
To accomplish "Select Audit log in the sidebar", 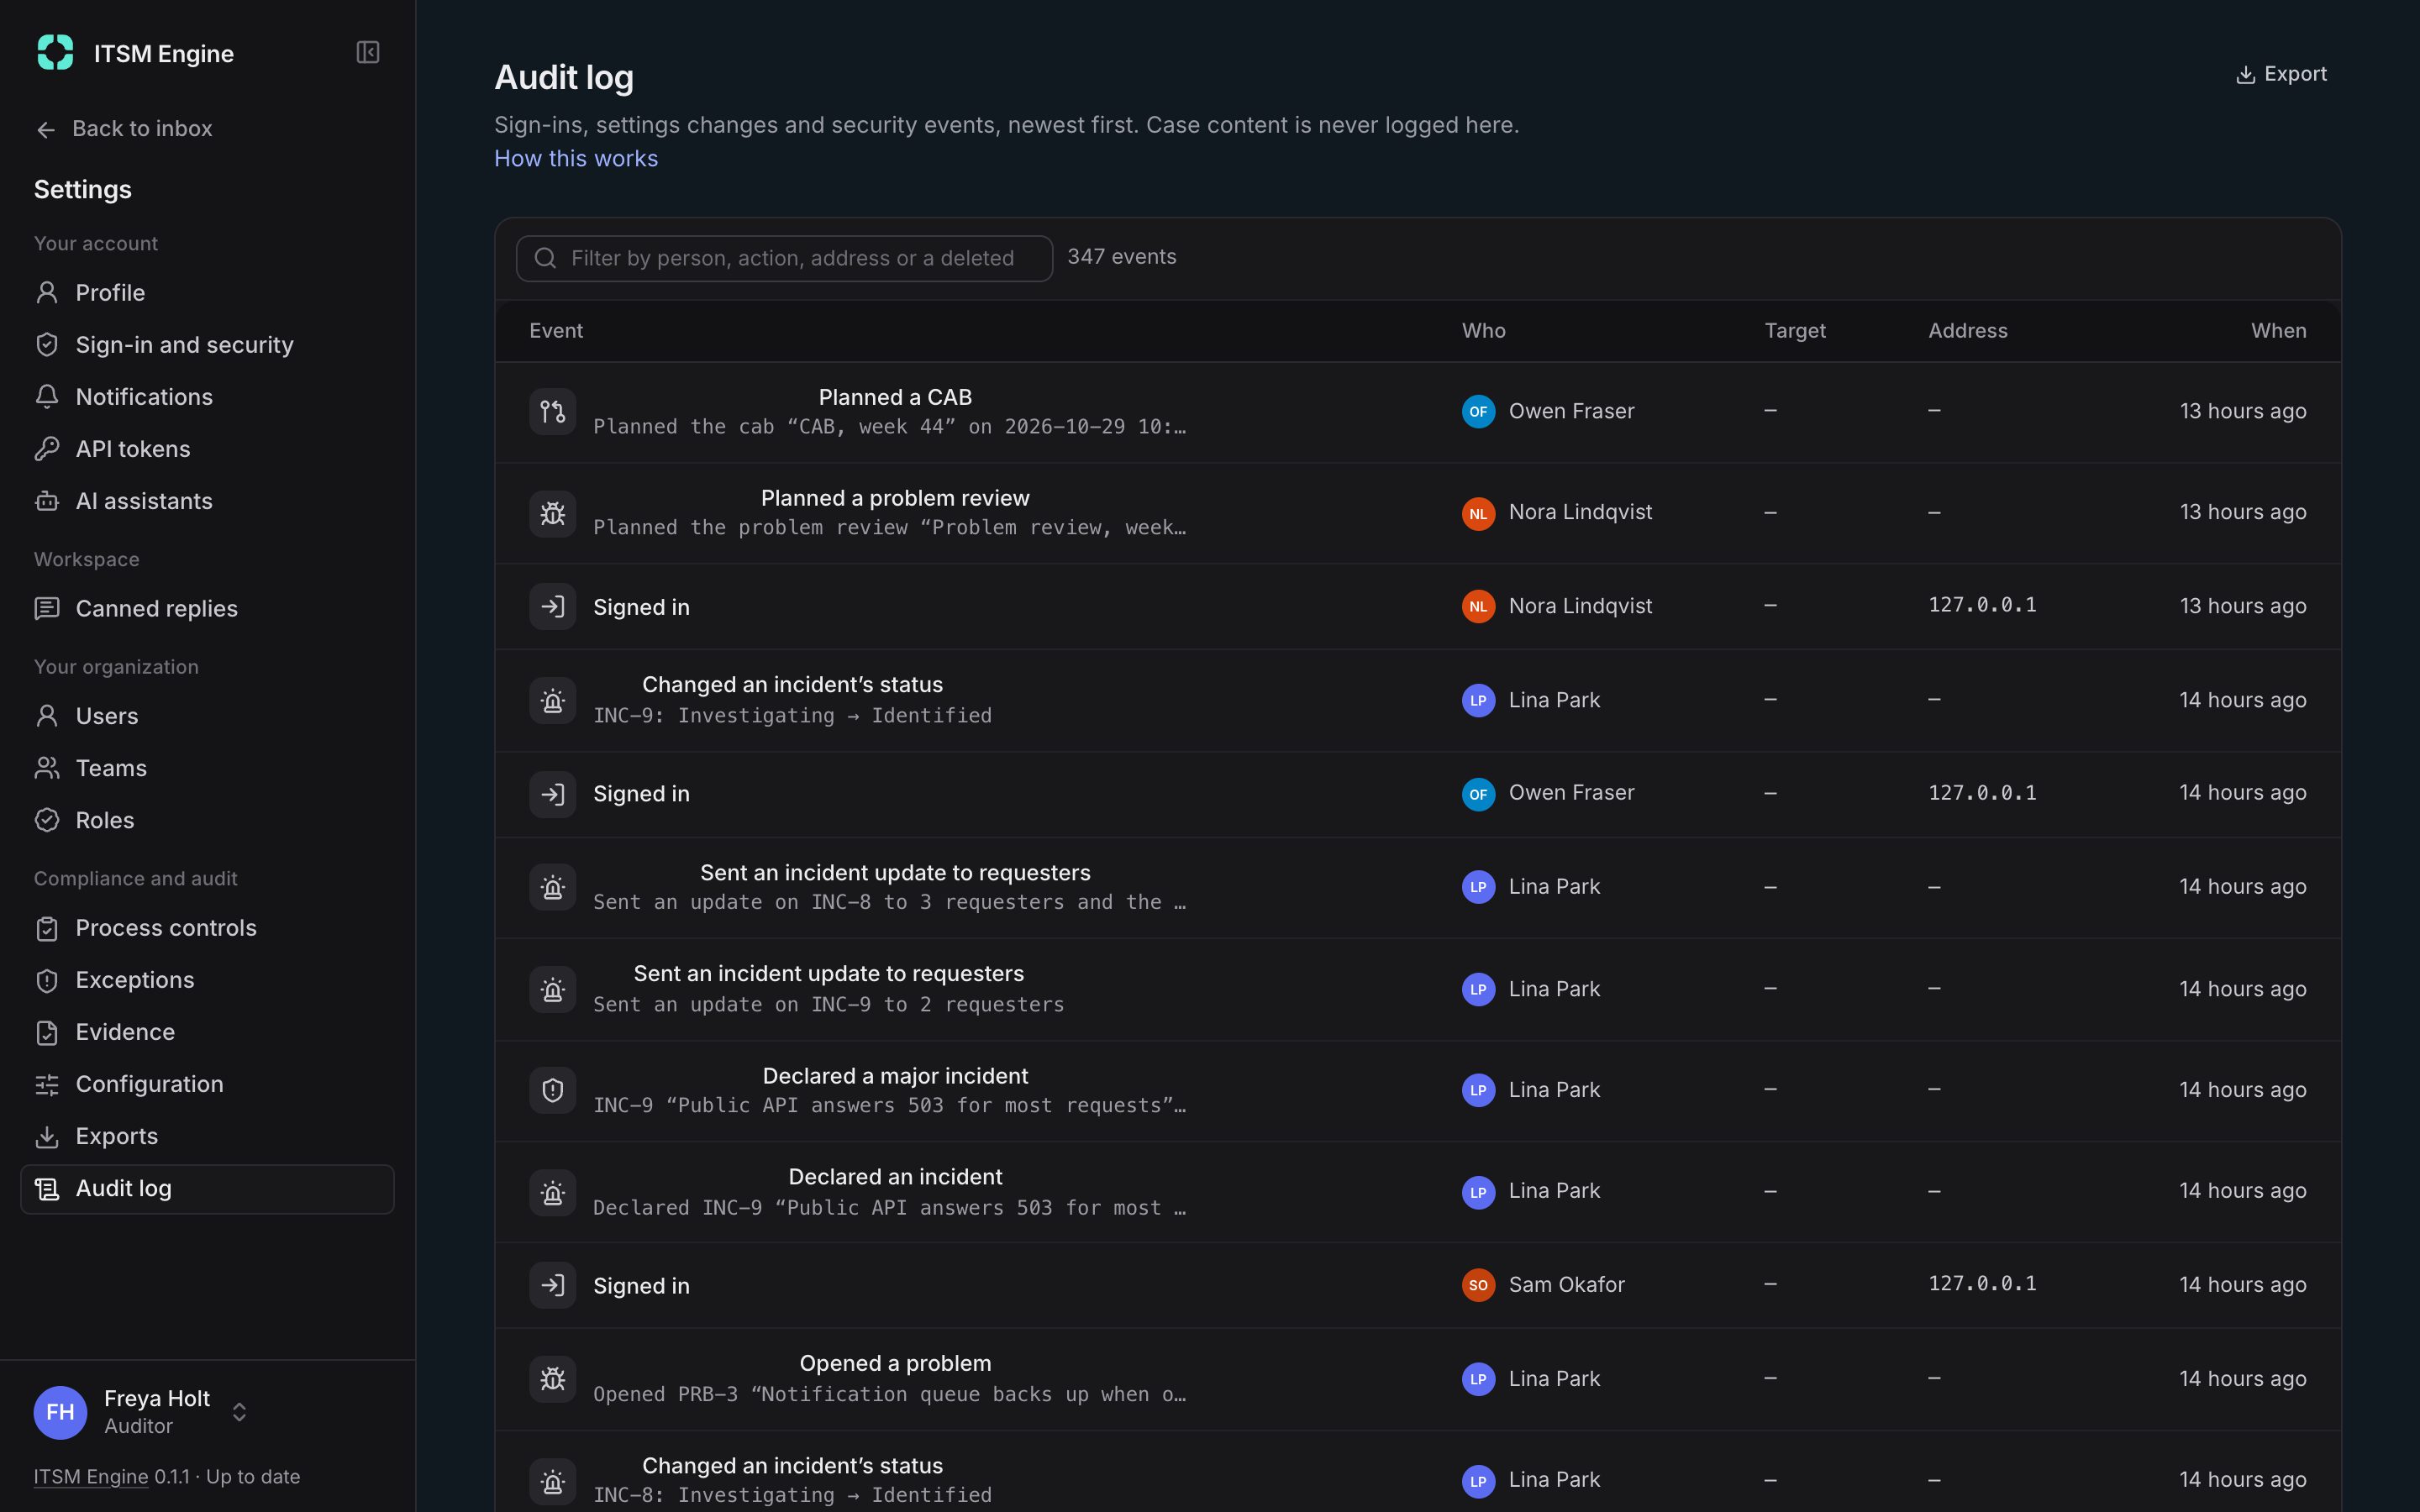I will [x=207, y=1189].
